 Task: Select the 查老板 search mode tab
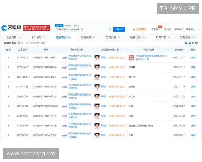tap(68, 25)
